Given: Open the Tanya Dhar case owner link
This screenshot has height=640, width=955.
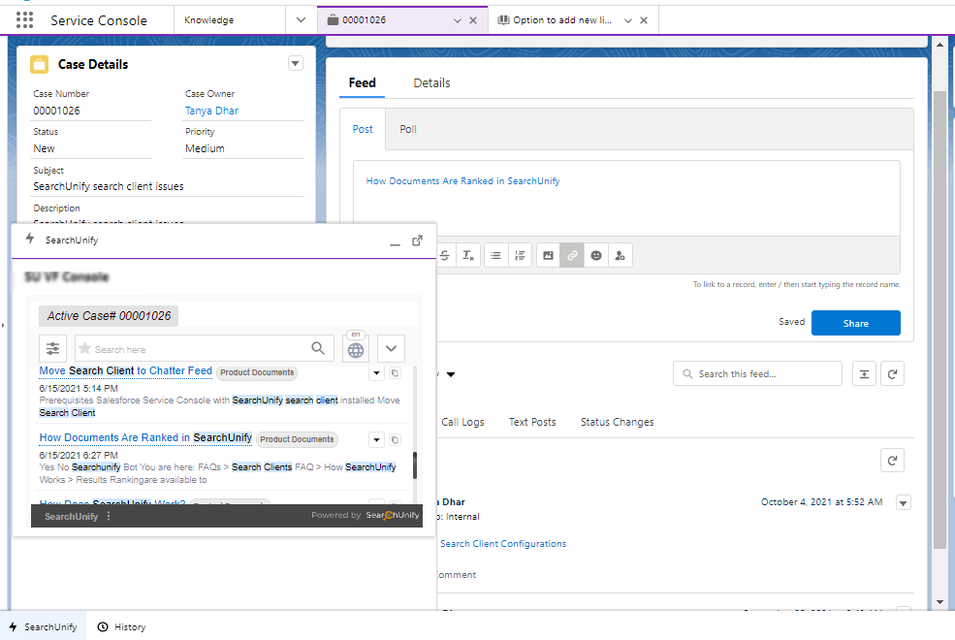Looking at the screenshot, I should pos(211,111).
